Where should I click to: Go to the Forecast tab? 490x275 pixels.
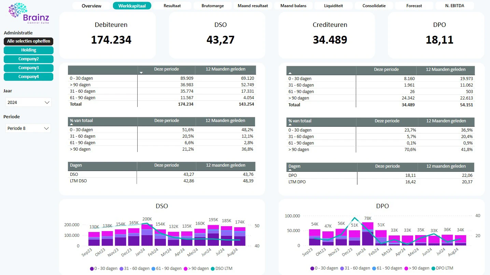(x=414, y=6)
